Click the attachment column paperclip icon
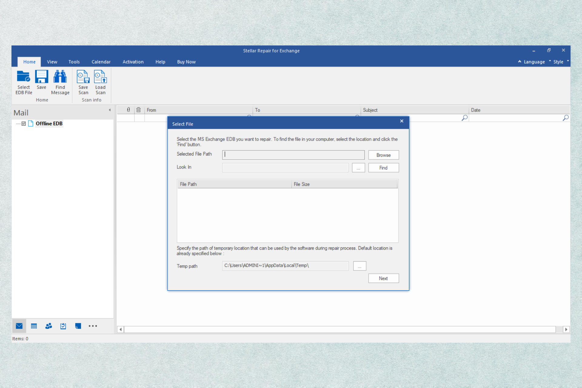This screenshot has width=582, height=388. tap(129, 110)
